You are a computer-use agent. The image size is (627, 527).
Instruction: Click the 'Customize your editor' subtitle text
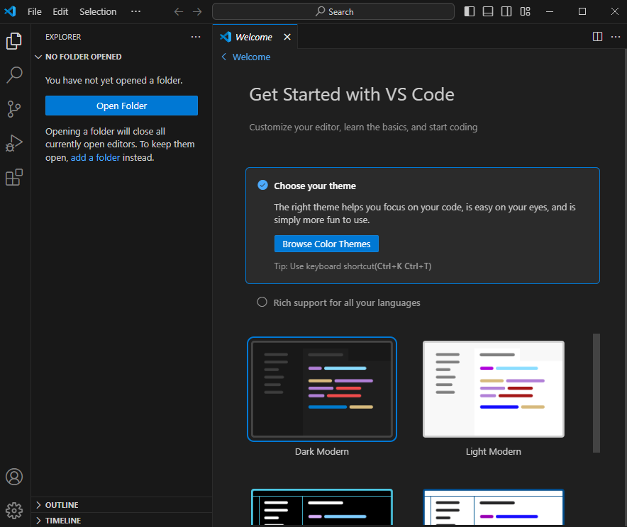point(363,127)
